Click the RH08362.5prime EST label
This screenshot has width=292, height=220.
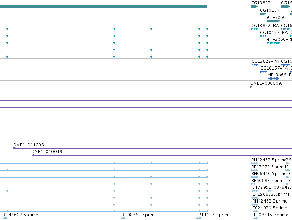click(139, 215)
